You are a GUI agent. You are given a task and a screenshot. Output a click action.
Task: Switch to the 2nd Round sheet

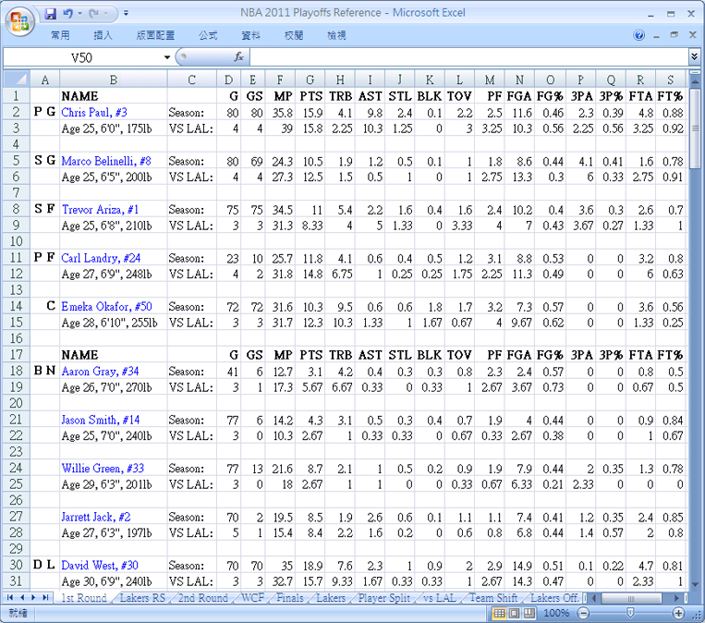tap(202, 598)
